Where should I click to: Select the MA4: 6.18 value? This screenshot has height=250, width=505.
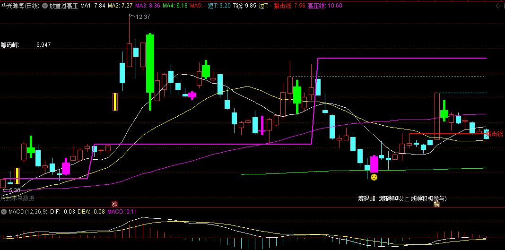click(175, 6)
